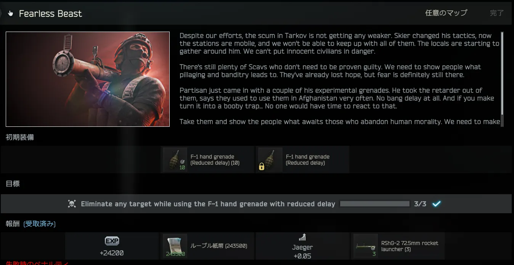Click the 3/3 objective progress bar
The width and height of the screenshot is (514, 265).
coord(375,204)
